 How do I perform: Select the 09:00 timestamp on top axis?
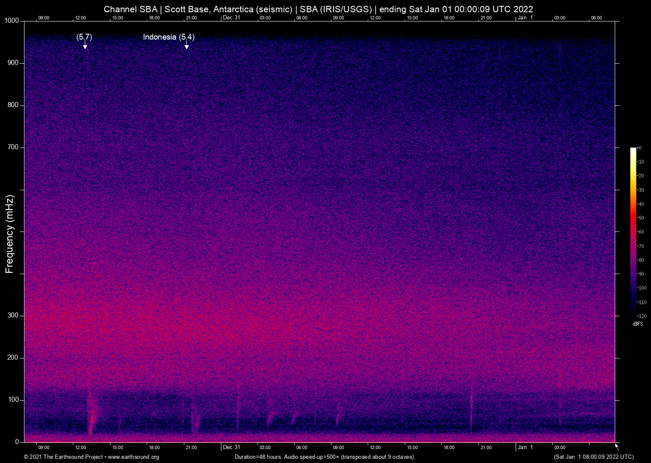coord(44,18)
